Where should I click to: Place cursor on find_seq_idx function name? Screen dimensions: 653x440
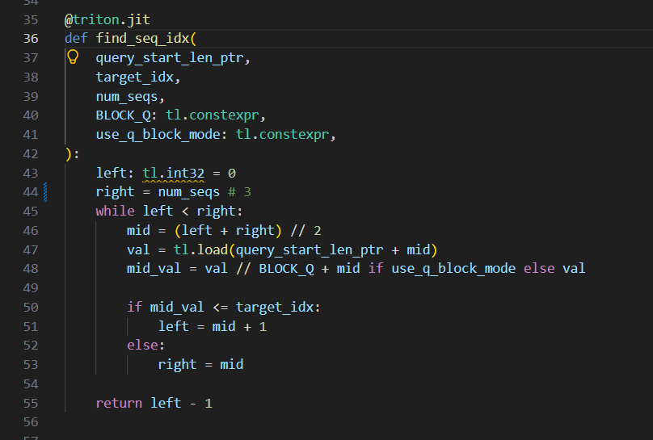pyautogui.click(x=143, y=39)
